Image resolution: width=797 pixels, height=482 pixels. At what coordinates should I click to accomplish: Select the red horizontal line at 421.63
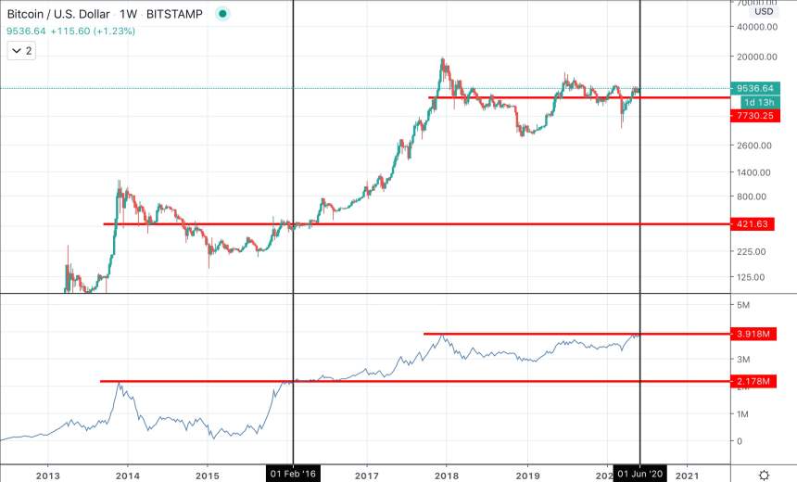coord(417,224)
